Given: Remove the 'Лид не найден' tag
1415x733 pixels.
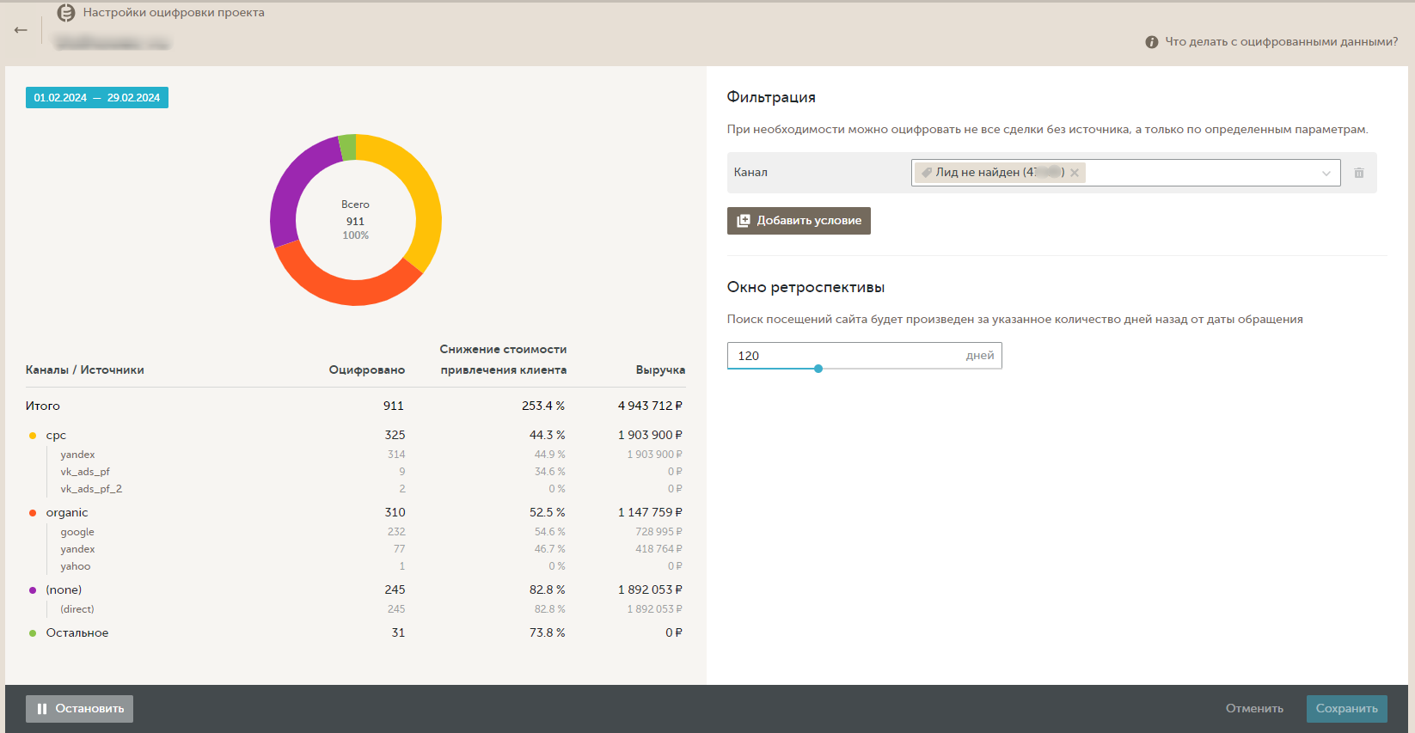Looking at the screenshot, I should click(1075, 173).
